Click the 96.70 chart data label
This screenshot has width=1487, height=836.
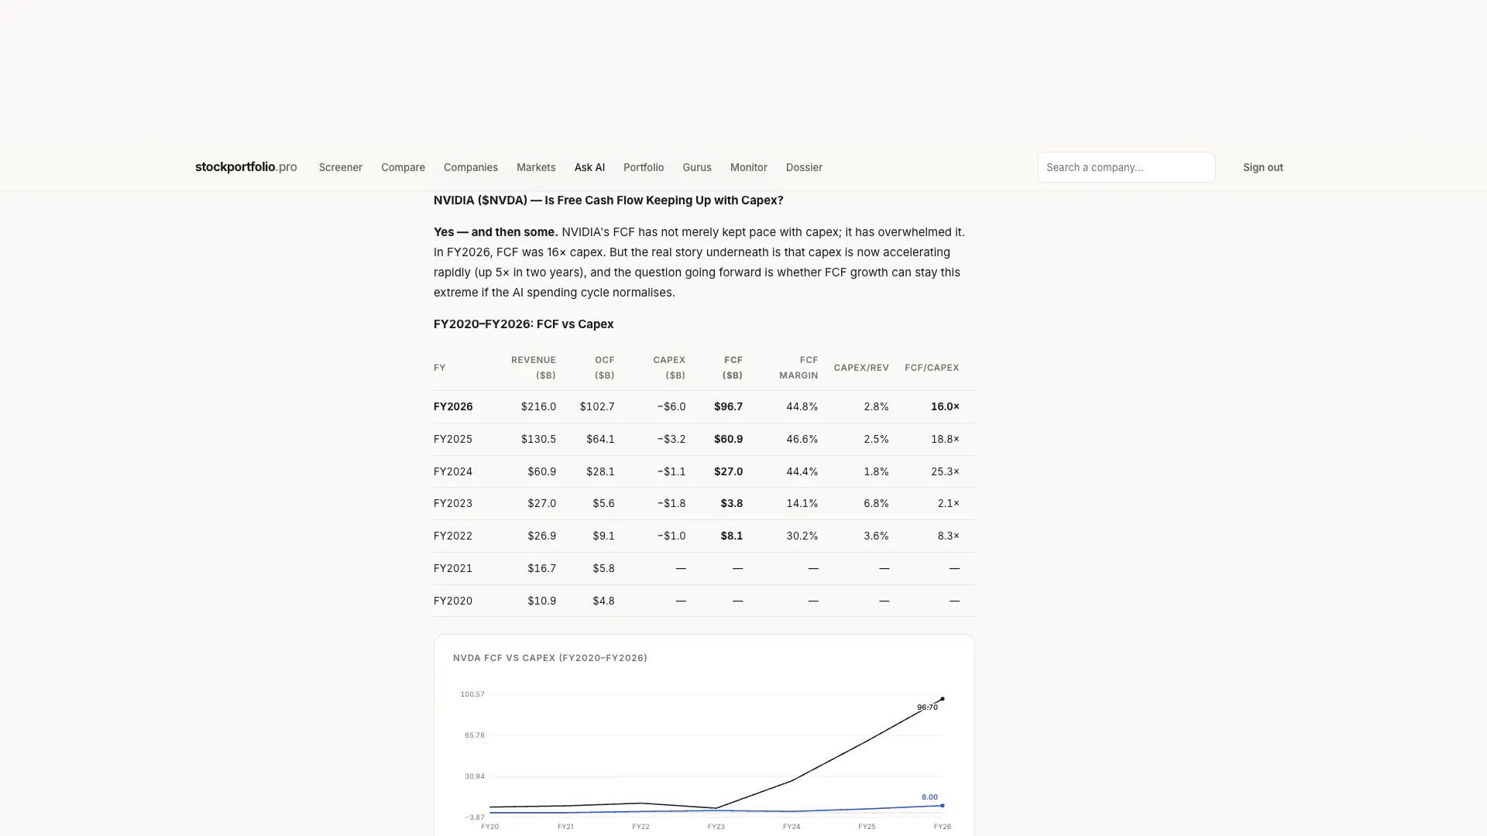pos(927,708)
